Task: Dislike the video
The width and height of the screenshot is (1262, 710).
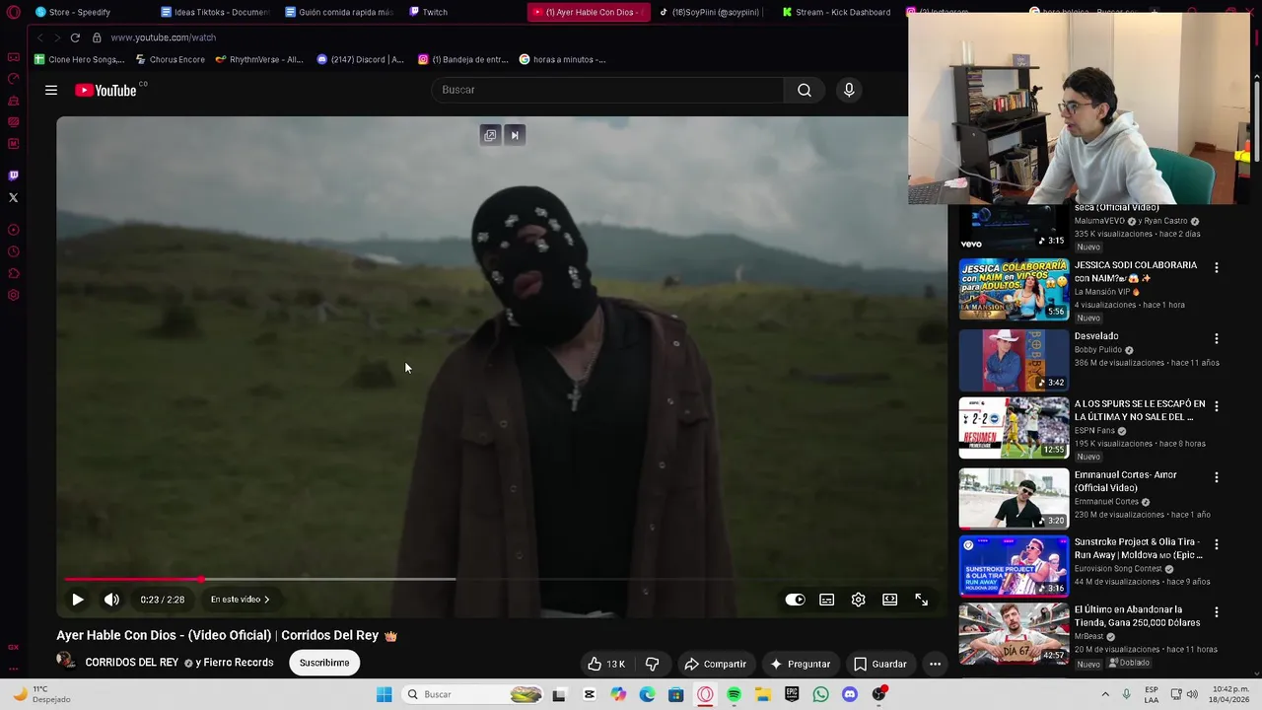Action: click(652, 664)
